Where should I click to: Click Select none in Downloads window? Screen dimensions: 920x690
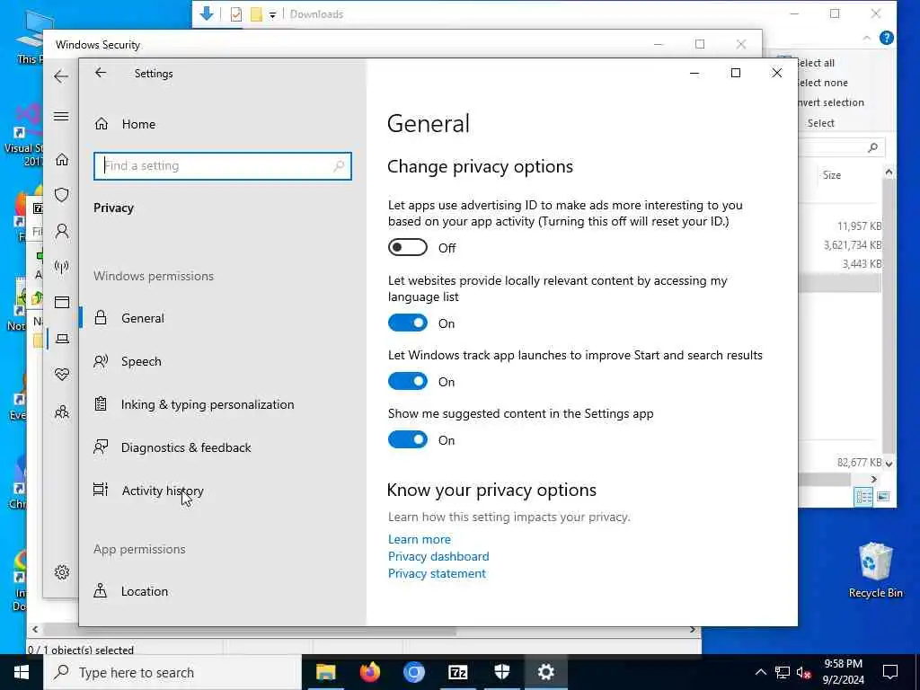pyautogui.click(x=821, y=83)
